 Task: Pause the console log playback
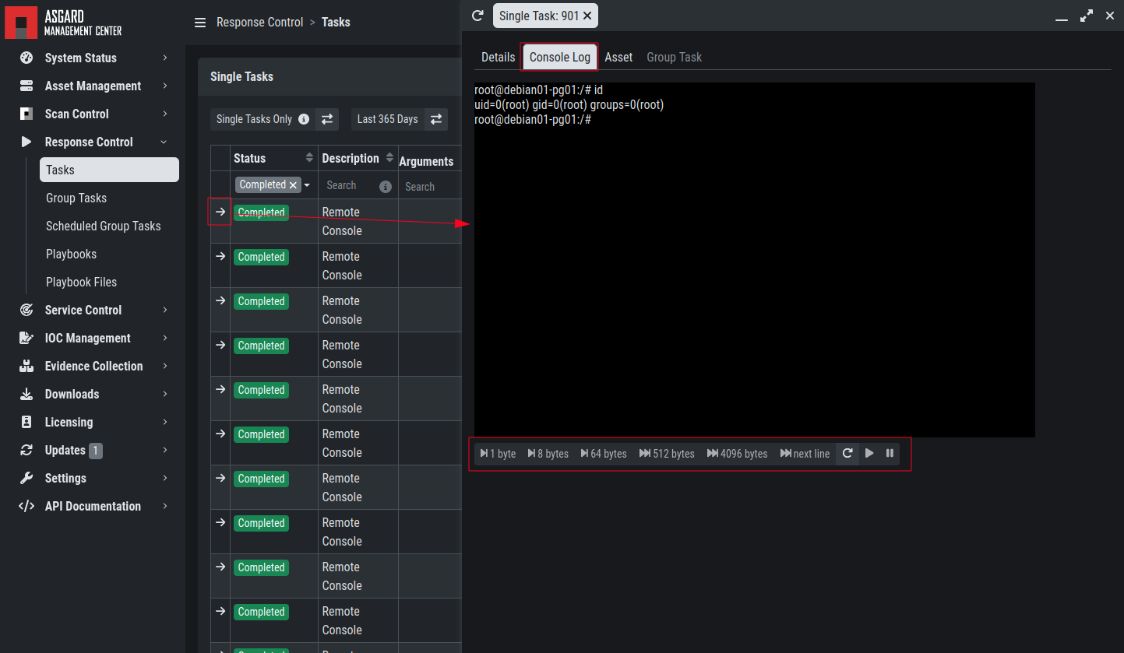point(890,453)
